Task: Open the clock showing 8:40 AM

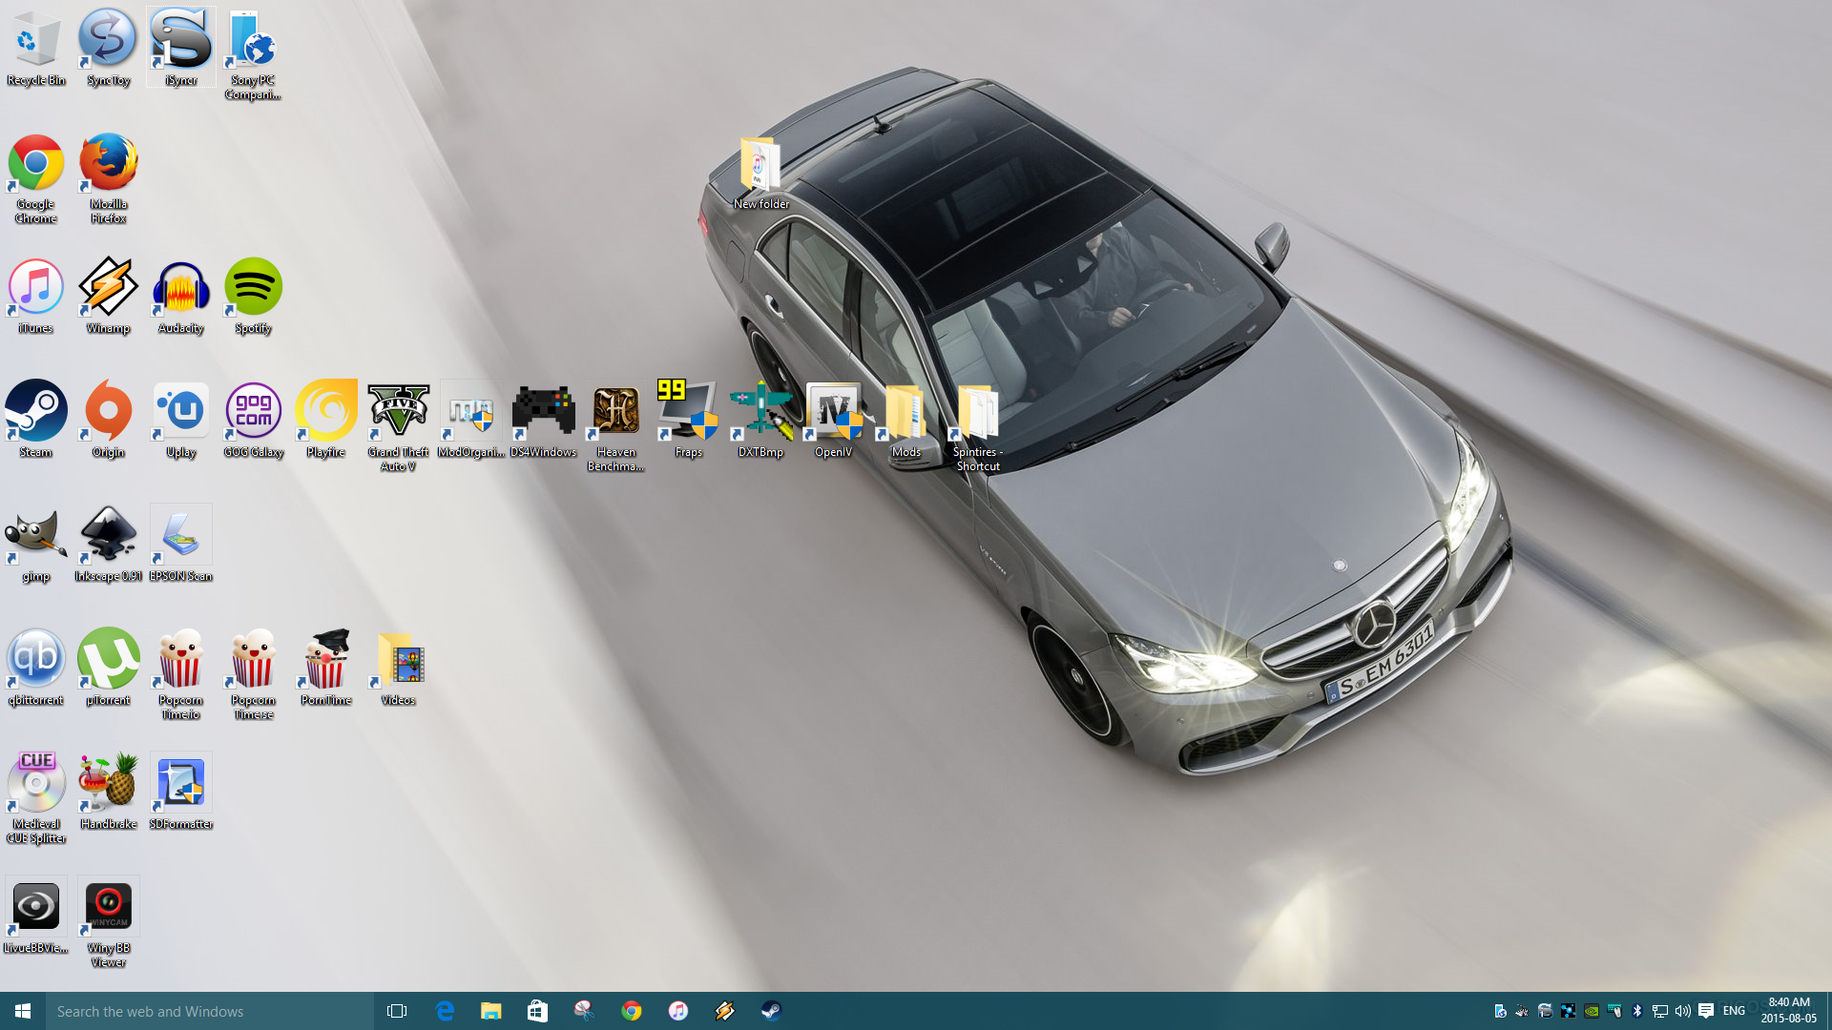Action: click(x=1789, y=1011)
